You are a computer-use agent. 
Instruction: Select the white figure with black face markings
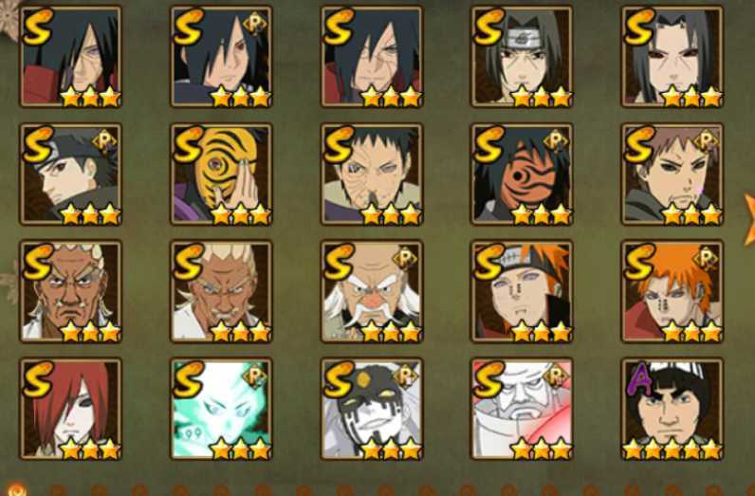[x=371, y=409]
